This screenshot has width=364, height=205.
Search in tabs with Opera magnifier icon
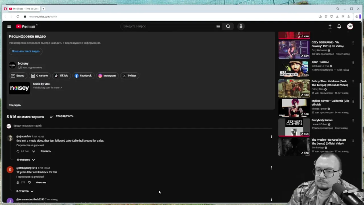point(338,9)
